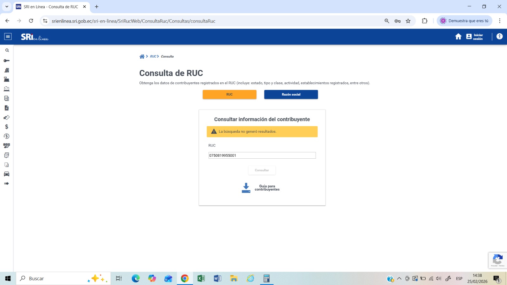The image size is (507, 285).
Task: Select the car icon in sidebar
Action: click(7, 174)
